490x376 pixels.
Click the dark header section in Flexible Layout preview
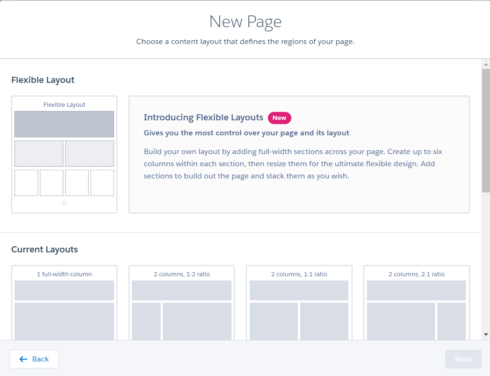[64, 124]
